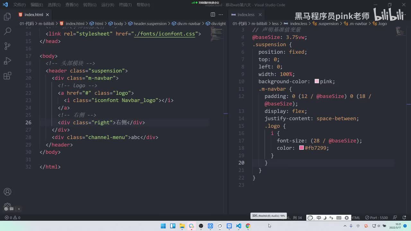Screen dimensions: 411x231
Task: Open the 文件(F) menu
Action: click(20, 5)
